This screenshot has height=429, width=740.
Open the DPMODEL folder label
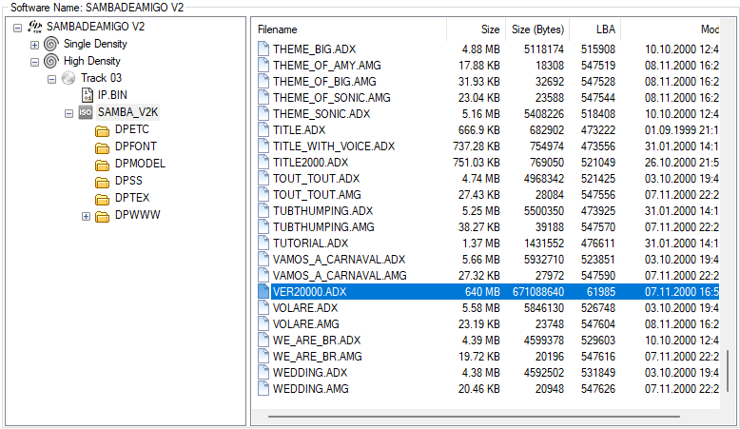[140, 164]
